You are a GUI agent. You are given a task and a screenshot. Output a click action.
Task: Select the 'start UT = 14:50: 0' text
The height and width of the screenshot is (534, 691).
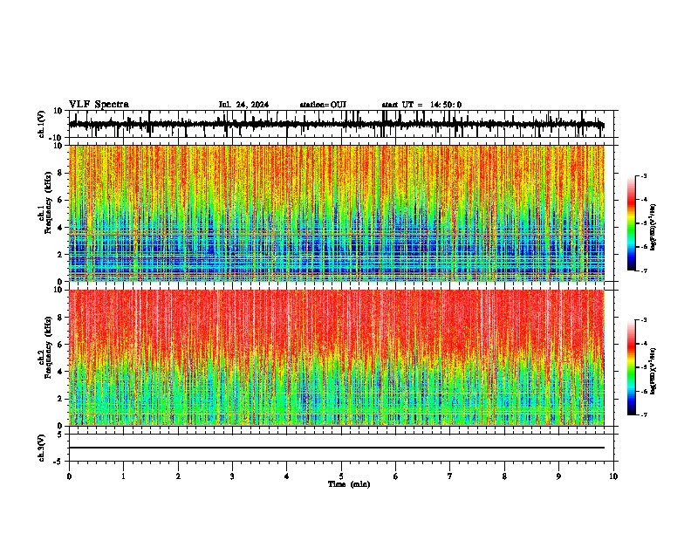click(x=421, y=105)
